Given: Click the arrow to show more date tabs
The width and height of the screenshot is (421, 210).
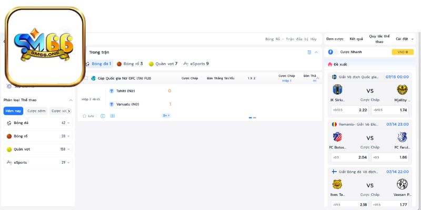Looking at the screenshot, I should pos(69,111).
